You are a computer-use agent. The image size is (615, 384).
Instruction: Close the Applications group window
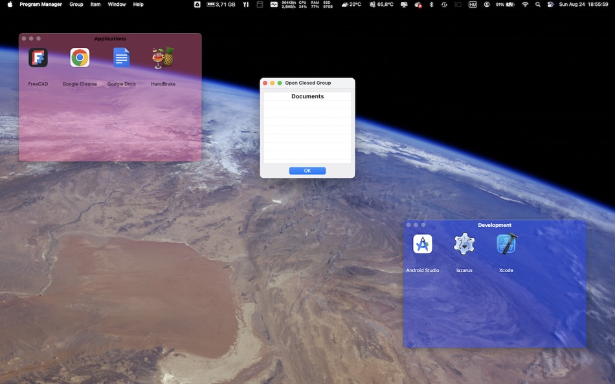[x=24, y=38]
